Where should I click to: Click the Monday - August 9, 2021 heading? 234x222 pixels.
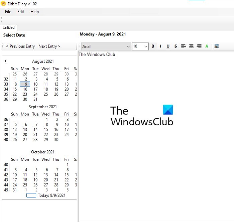click(x=103, y=34)
